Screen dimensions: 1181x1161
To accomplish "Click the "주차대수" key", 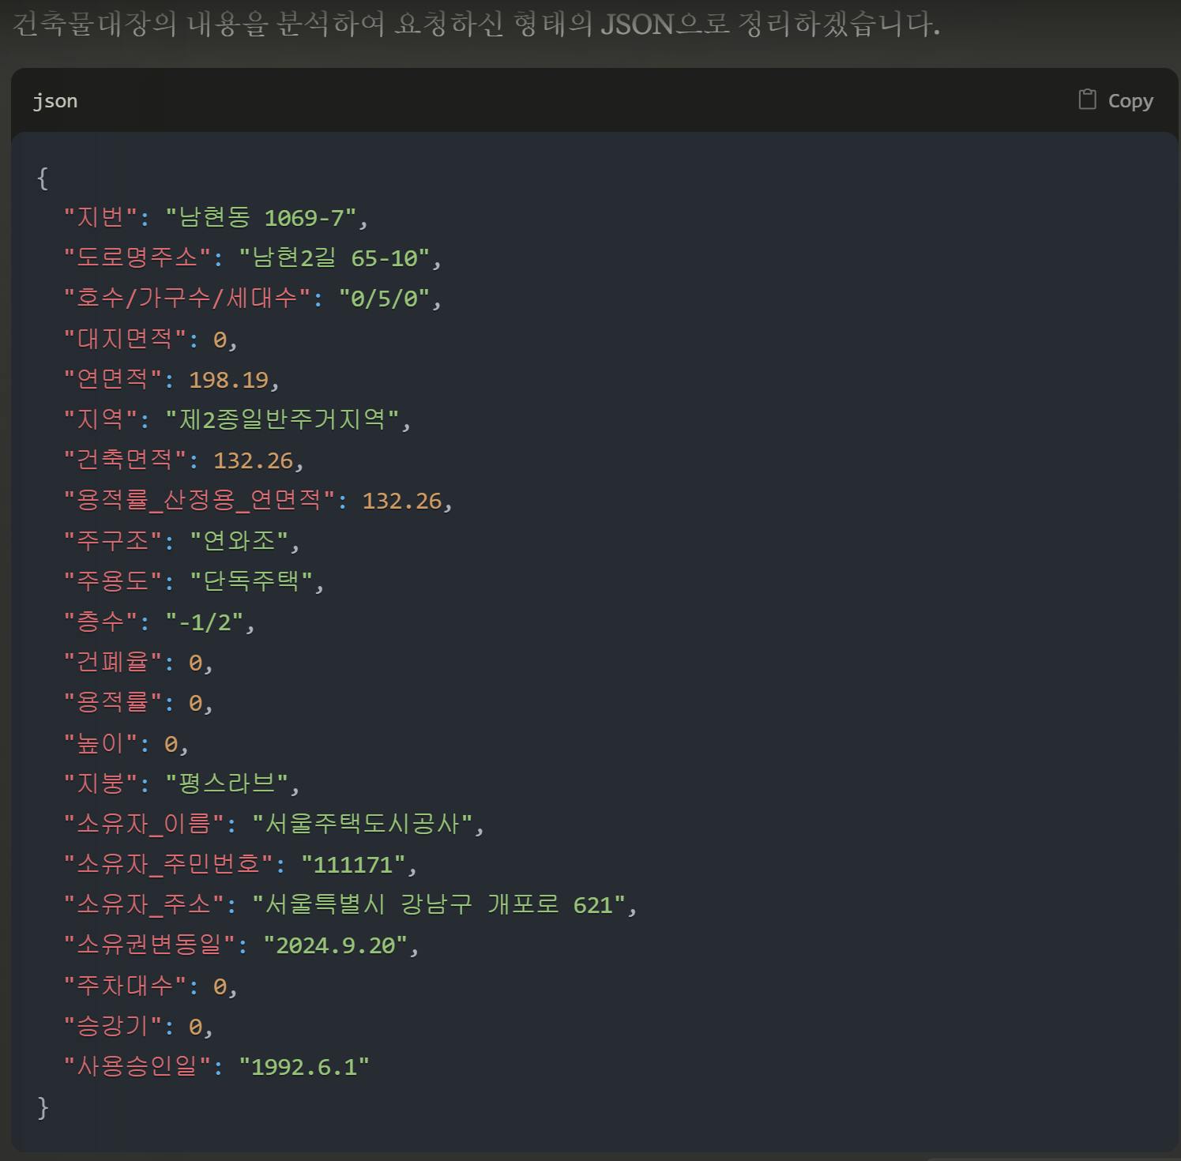I will point(126,986).
